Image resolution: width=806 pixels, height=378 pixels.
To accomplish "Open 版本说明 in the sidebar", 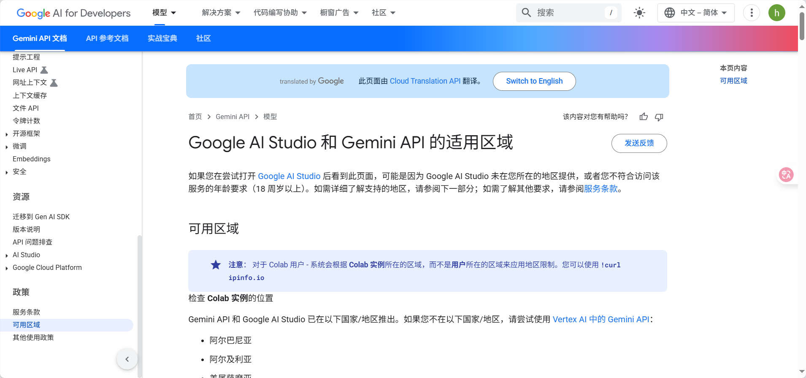I will point(26,229).
